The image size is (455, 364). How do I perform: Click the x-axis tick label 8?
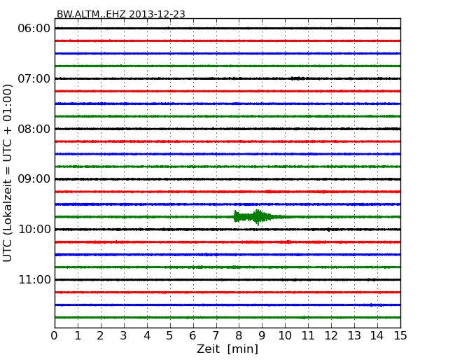239,335
